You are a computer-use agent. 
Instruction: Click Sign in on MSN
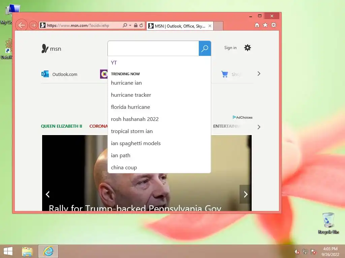230,48
